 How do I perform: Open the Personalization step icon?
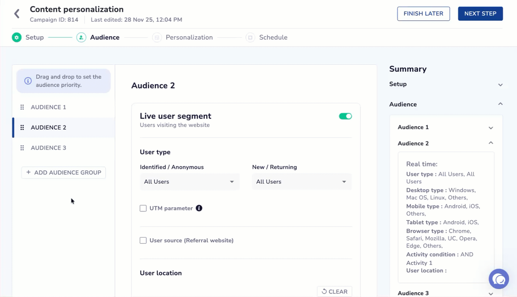[156, 37]
